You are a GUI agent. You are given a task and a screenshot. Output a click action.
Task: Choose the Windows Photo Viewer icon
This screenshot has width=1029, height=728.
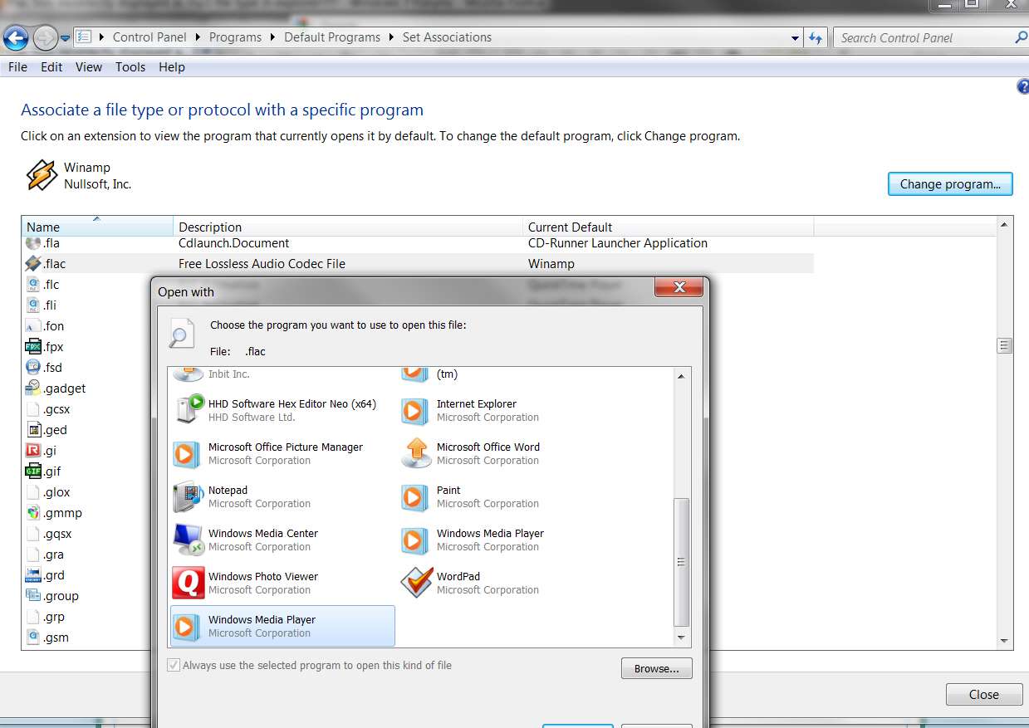tap(188, 583)
